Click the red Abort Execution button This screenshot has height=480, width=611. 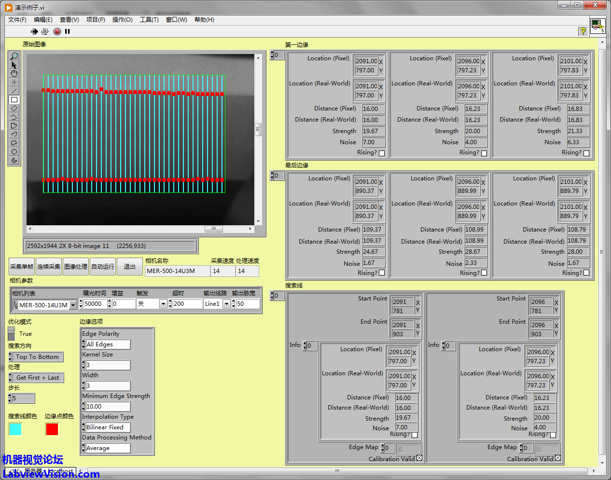pyautogui.click(x=57, y=31)
